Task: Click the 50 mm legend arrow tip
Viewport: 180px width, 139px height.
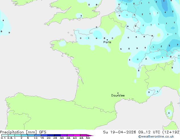Action: (90, 135)
